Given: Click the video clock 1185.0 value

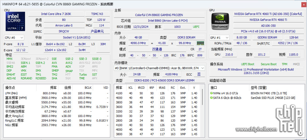Looking at the screenshot, I should point(294,55).
